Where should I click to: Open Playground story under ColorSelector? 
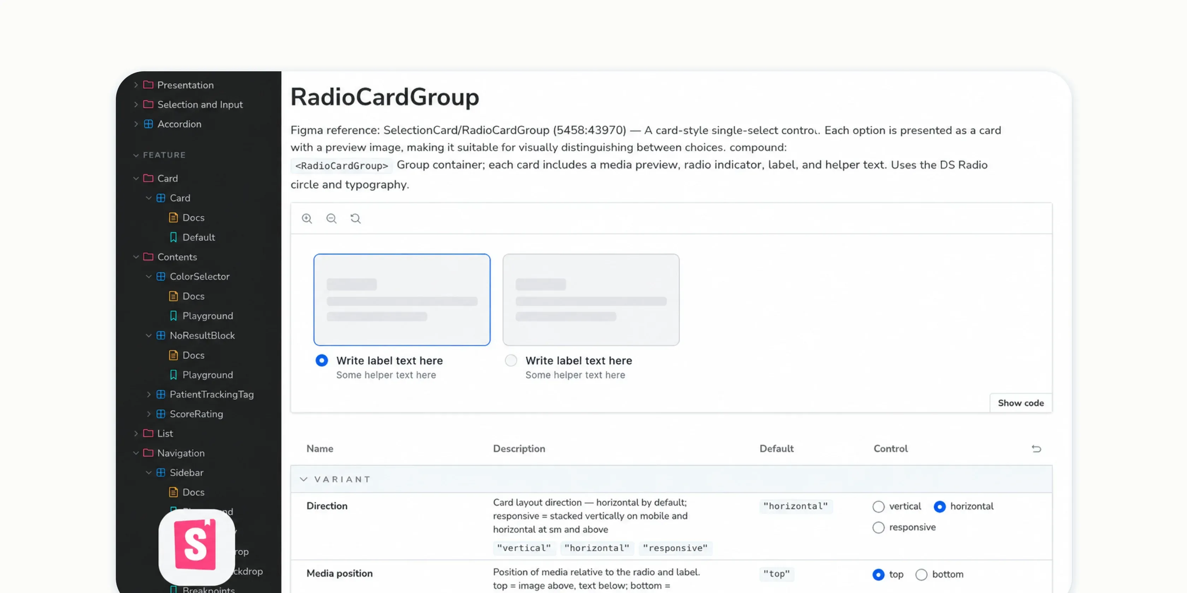208,316
